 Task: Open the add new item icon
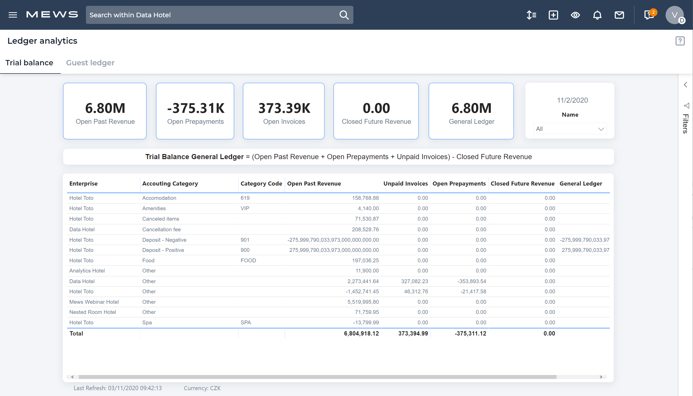(553, 15)
